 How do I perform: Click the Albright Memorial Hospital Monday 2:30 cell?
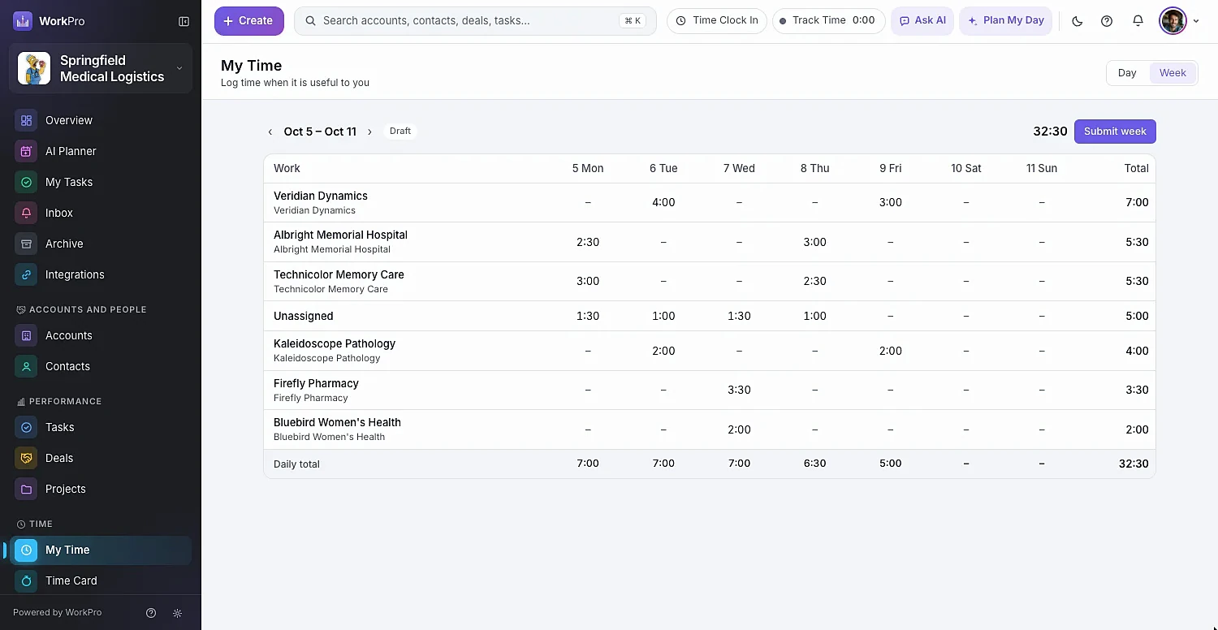coord(588,243)
